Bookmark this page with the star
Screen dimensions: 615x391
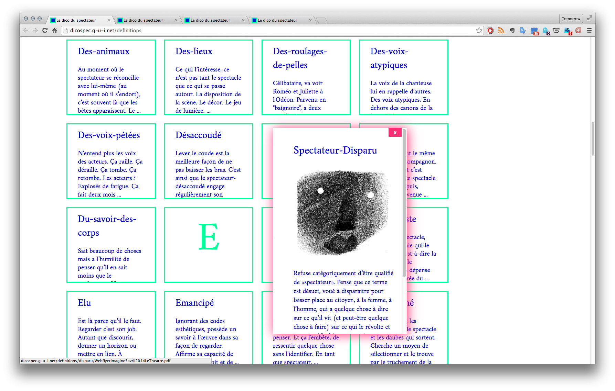point(479,31)
